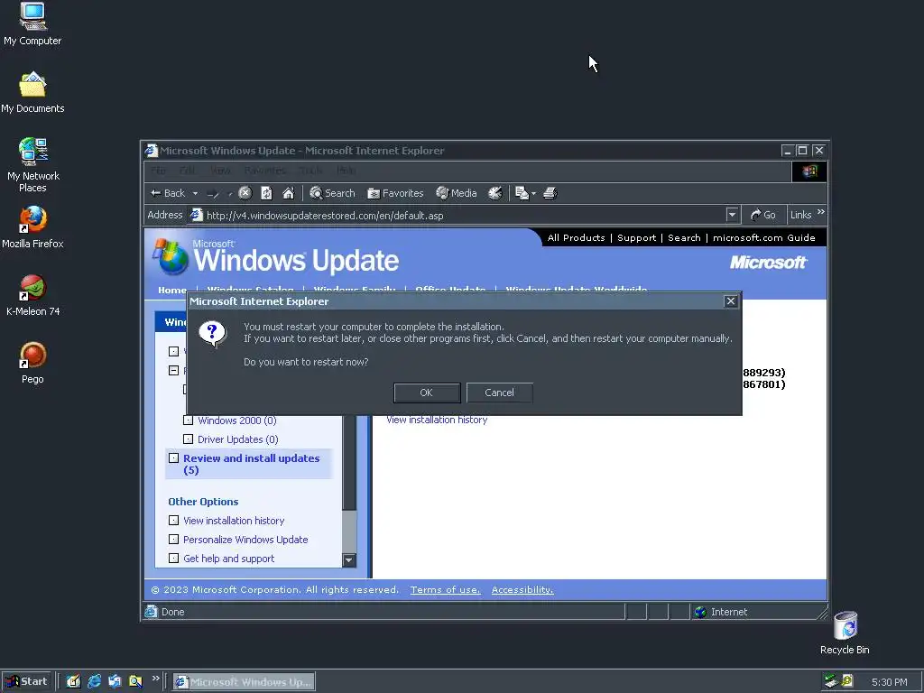Open the Start menu
Screen dimensions: 924x693
pyautogui.click(x=26, y=681)
